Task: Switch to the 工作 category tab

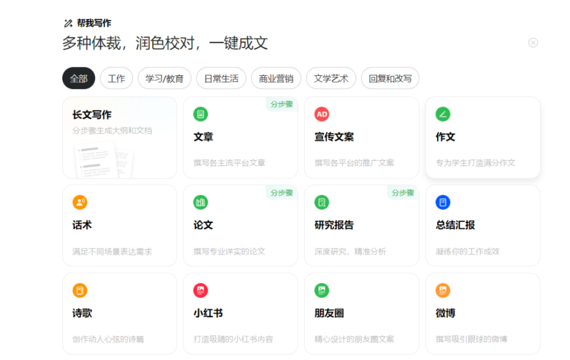Action: point(116,78)
